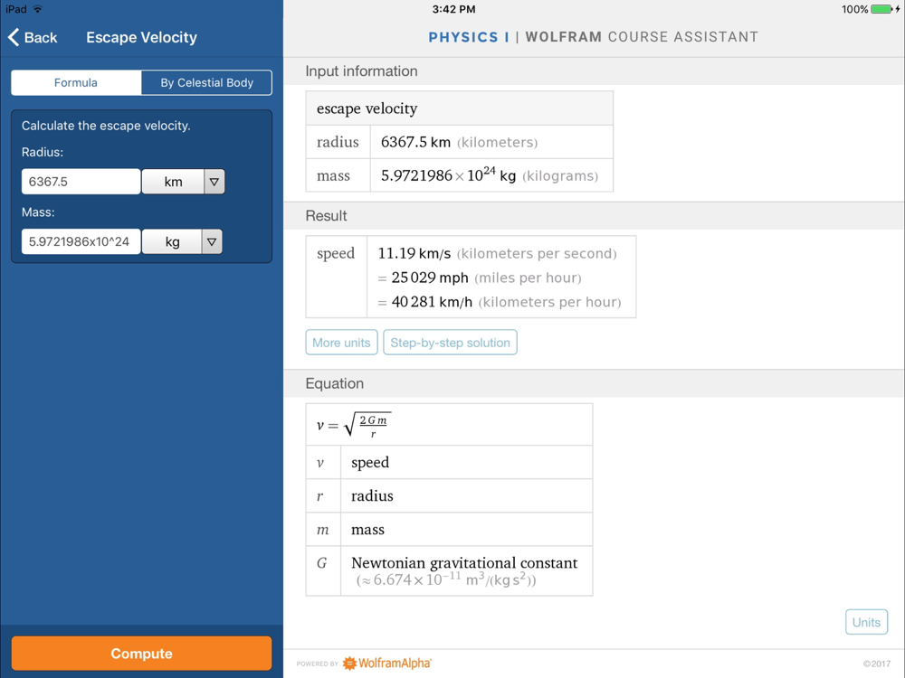
Task: Open the WolframAlpha logo link
Action: (x=386, y=663)
